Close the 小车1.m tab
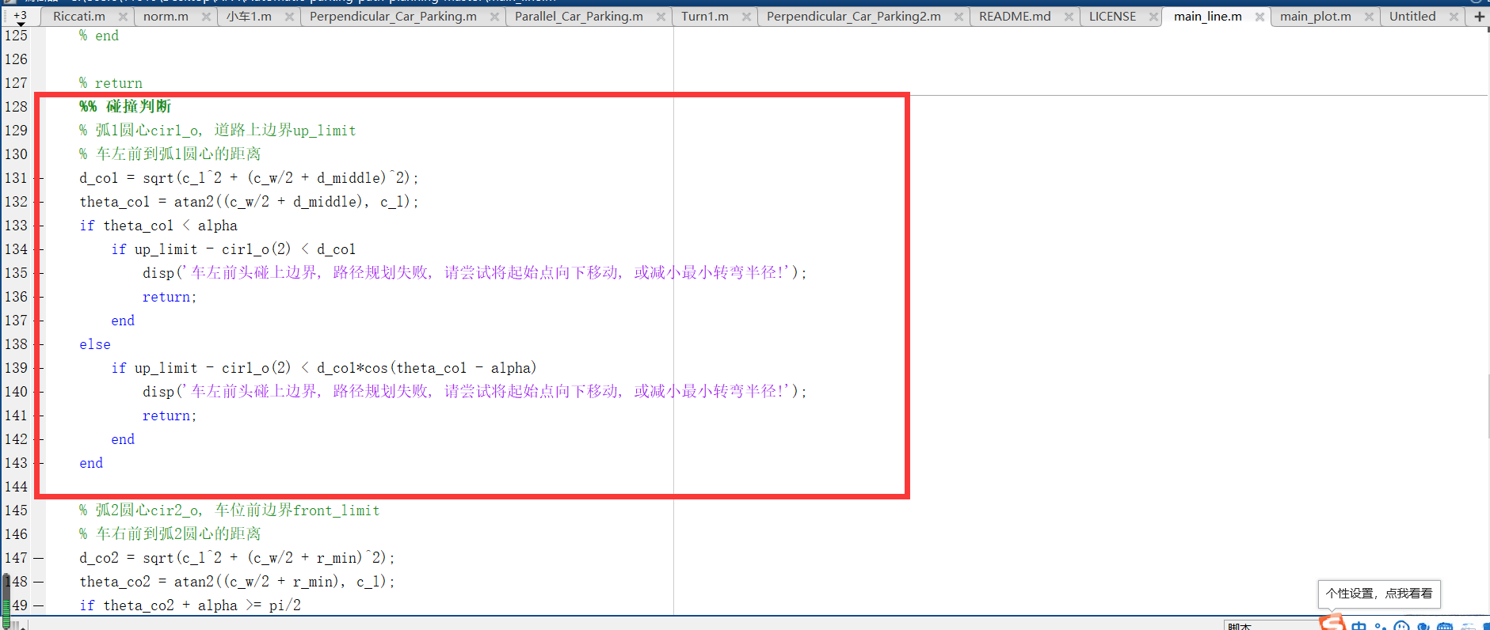The height and width of the screenshot is (630, 1490). (x=289, y=17)
